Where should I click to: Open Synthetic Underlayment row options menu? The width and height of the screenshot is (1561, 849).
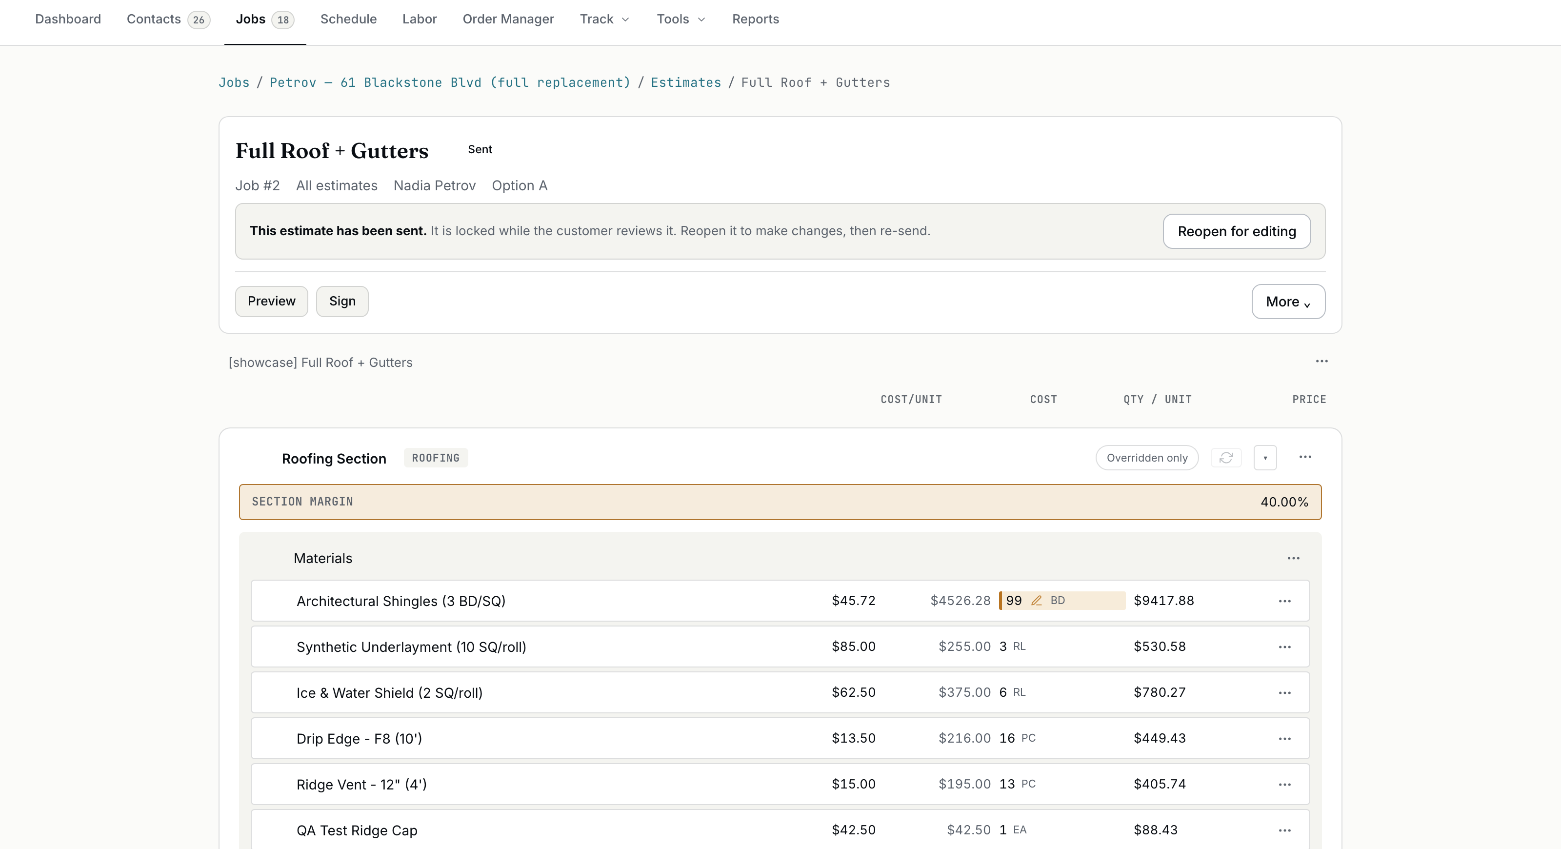[x=1285, y=647]
